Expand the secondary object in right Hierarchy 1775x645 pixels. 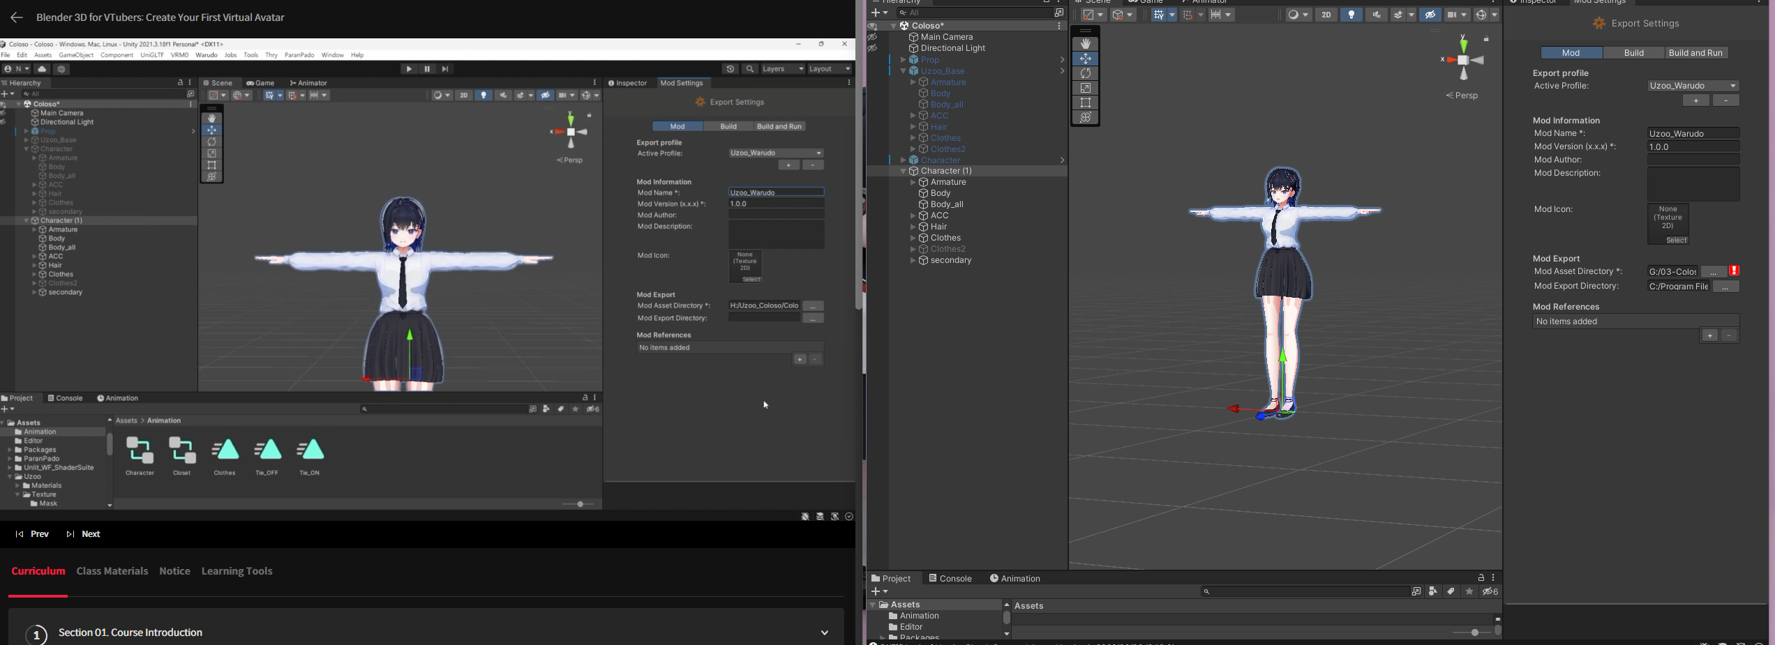point(913,260)
